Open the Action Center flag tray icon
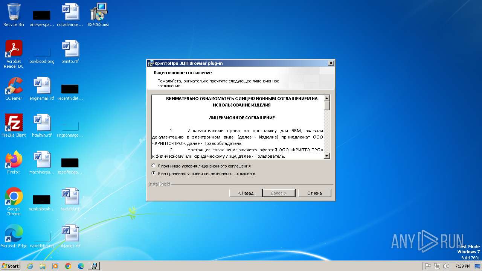Image resolution: width=482 pixels, height=271 pixels. pos(428,266)
